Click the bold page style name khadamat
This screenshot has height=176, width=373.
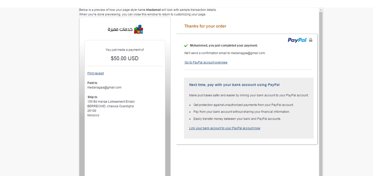(153, 10)
